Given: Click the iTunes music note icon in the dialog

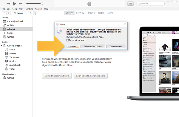Looking at the screenshot, I should pos(59,31).
